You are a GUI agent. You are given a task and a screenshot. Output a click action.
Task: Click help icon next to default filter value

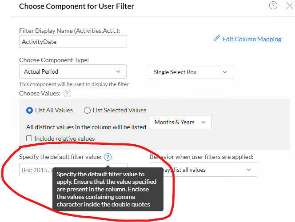pyautogui.click(x=108, y=157)
